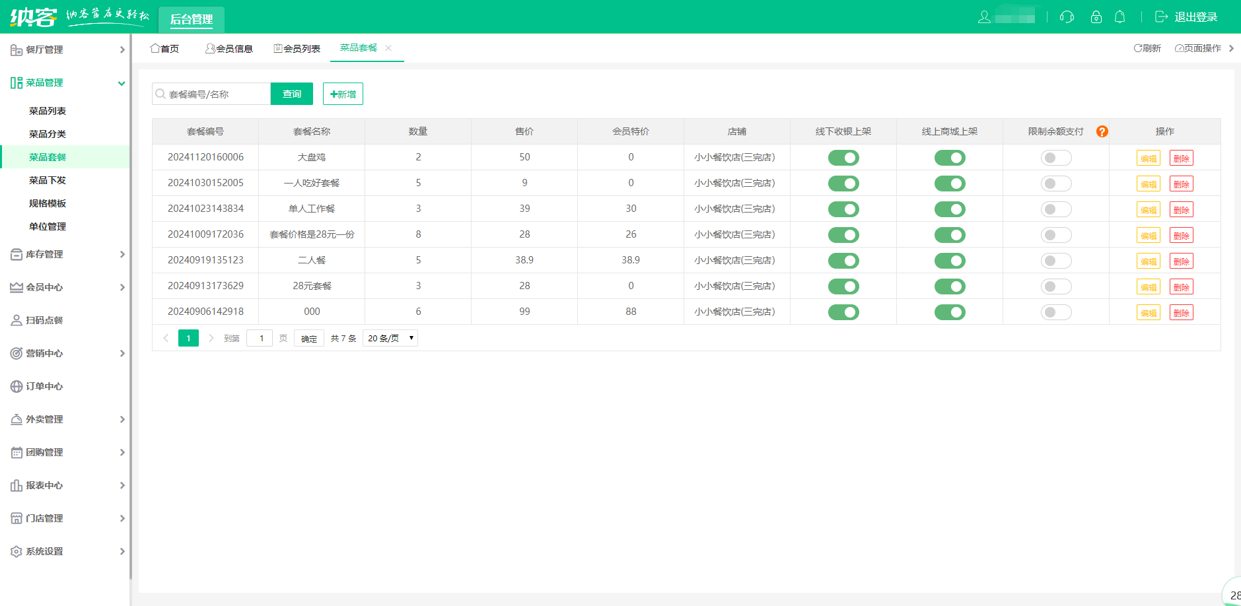Click the 新增 button

pos(343,94)
